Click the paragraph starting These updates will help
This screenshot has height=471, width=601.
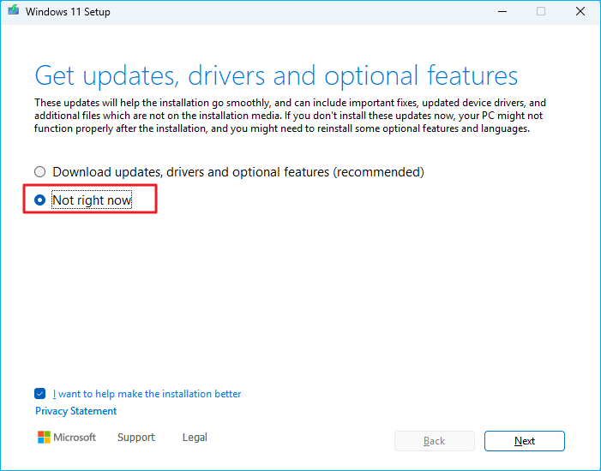click(290, 116)
